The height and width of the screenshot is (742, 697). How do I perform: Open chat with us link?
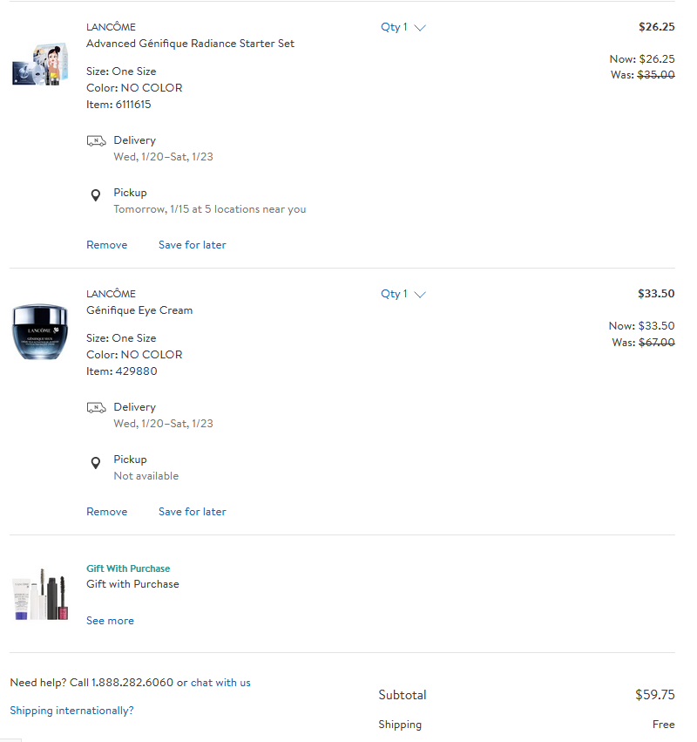tap(220, 683)
